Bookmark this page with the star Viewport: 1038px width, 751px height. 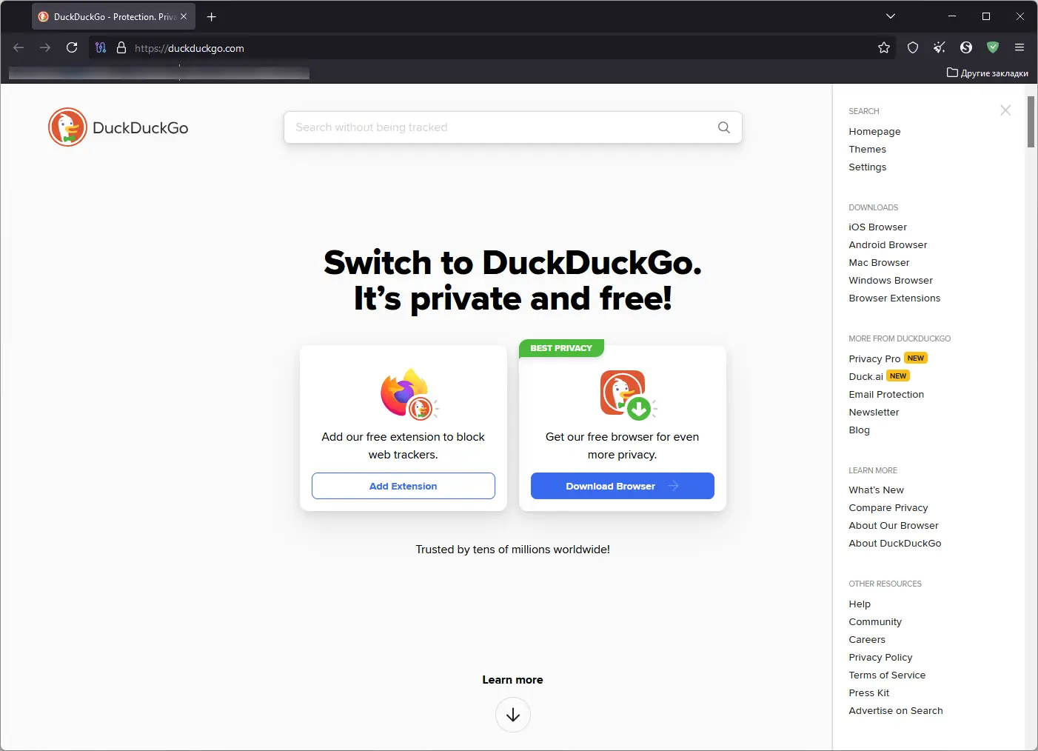[884, 47]
